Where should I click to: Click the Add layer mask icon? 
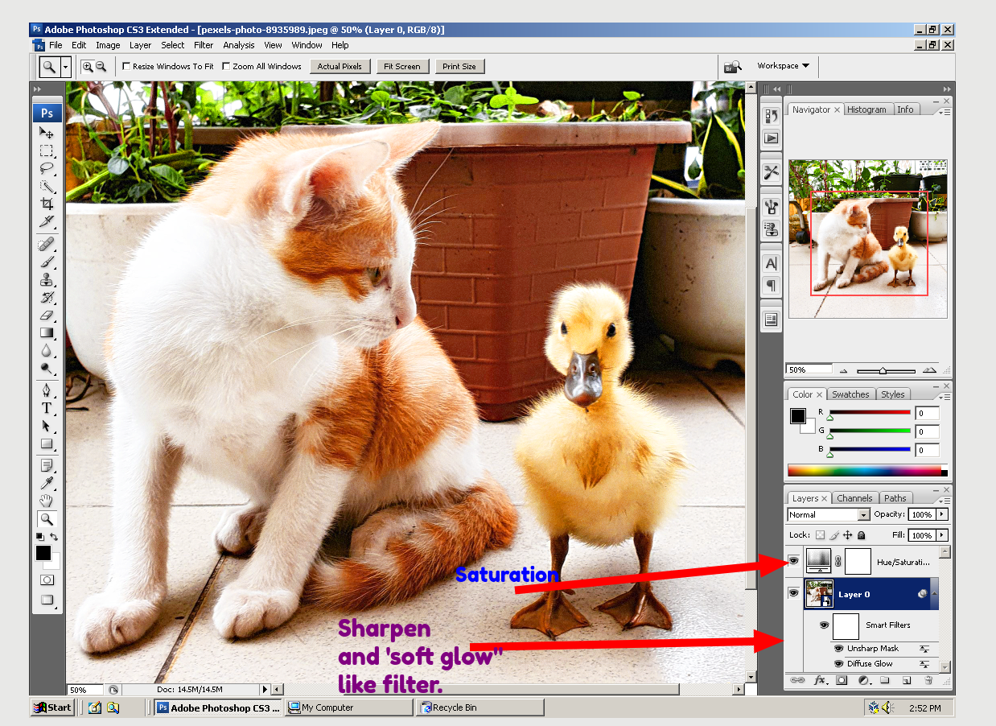click(x=842, y=680)
